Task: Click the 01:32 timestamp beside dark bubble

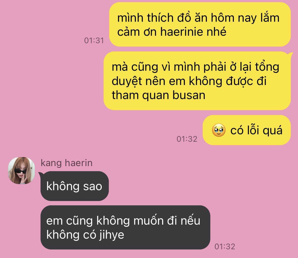Action: point(225,247)
